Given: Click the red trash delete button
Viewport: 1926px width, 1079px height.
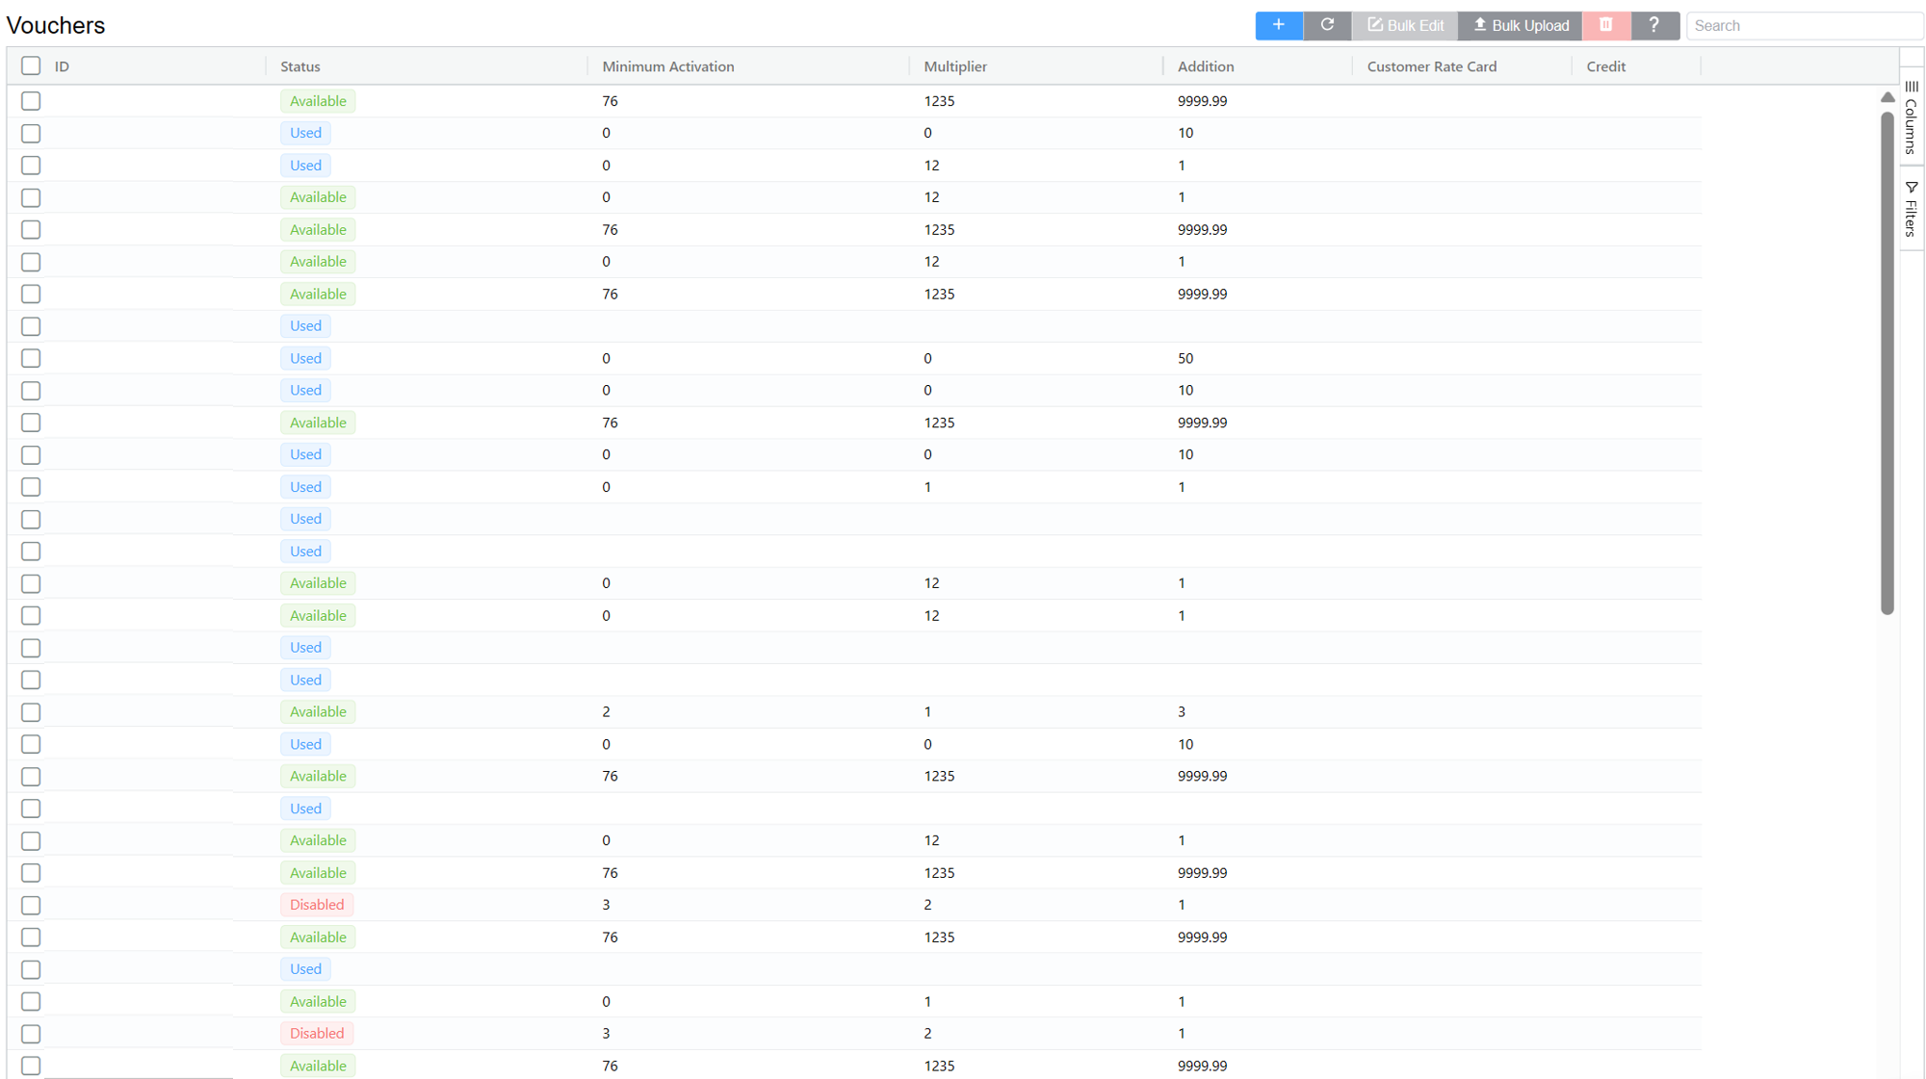Looking at the screenshot, I should click(x=1605, y=26).
